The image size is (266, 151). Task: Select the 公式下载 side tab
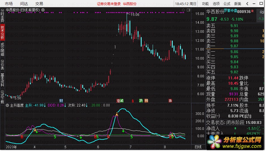[x=2, y=97]
